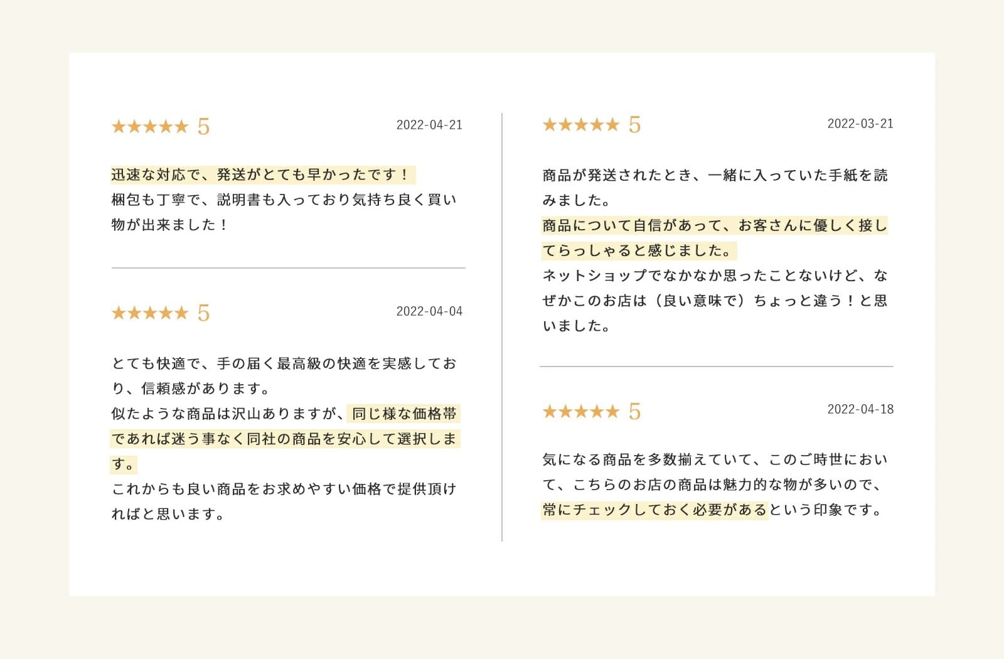This screenshot has width=1004, height=659.
Task: Click highlighted text 同じ様な価格帯
Action: (404, 414)
